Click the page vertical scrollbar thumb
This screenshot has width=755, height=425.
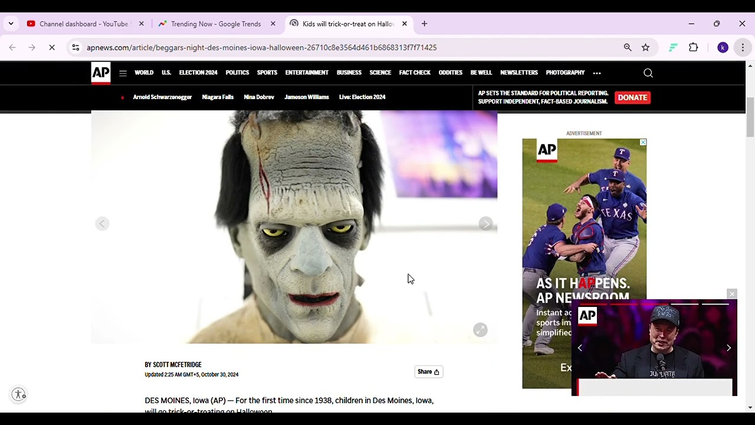[750, 117]
